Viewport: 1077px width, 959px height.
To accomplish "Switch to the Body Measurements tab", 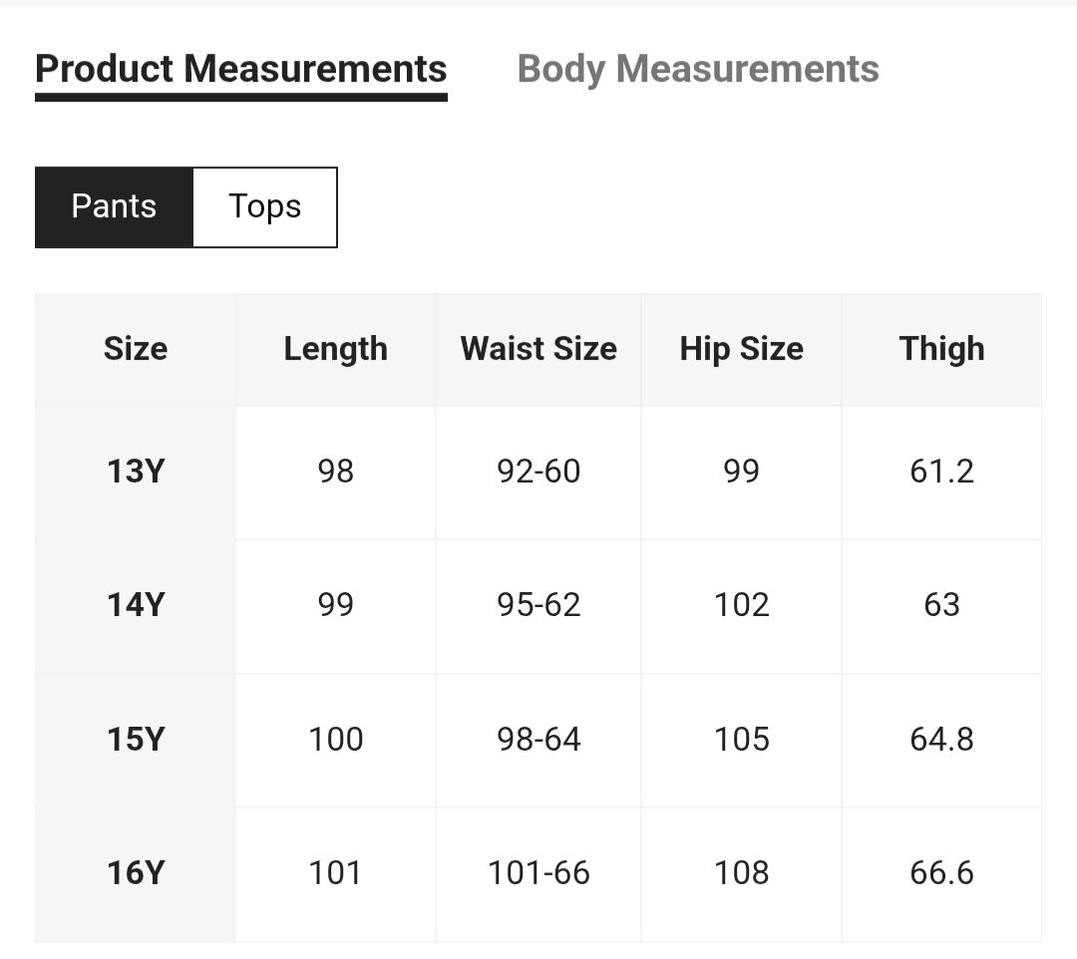I will 698,69.
